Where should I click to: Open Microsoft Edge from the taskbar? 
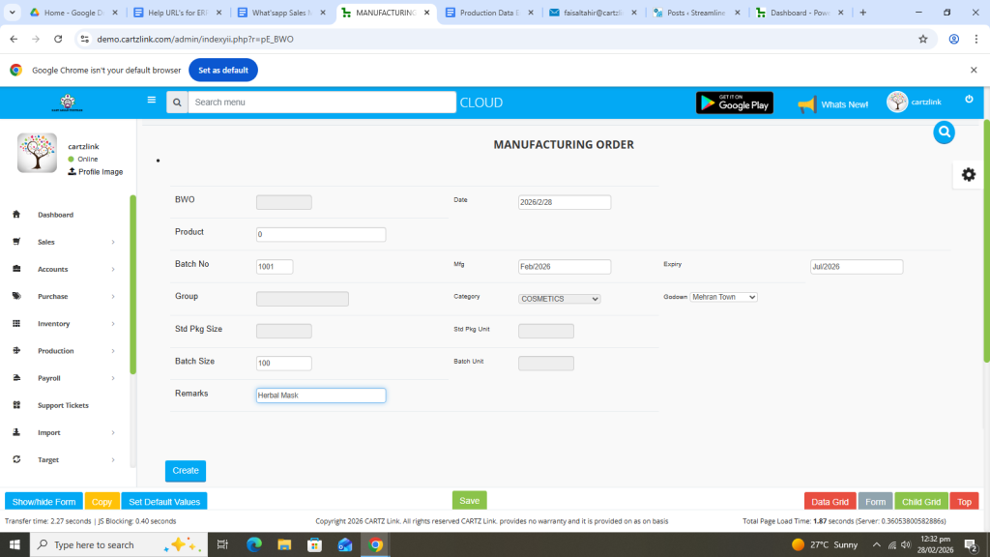[254, 544]
